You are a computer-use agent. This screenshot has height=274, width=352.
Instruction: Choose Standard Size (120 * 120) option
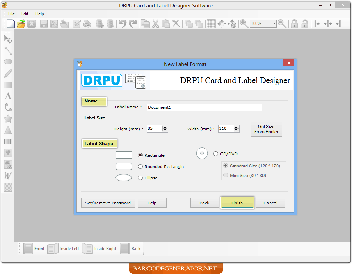(226, 166)
